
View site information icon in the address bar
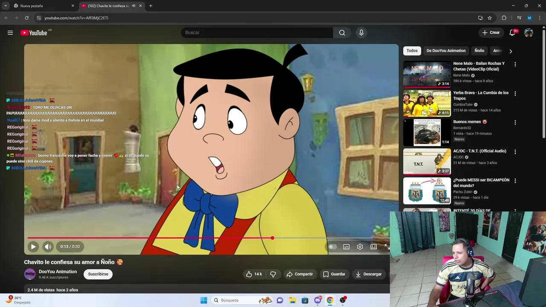(x=39, y=18)
